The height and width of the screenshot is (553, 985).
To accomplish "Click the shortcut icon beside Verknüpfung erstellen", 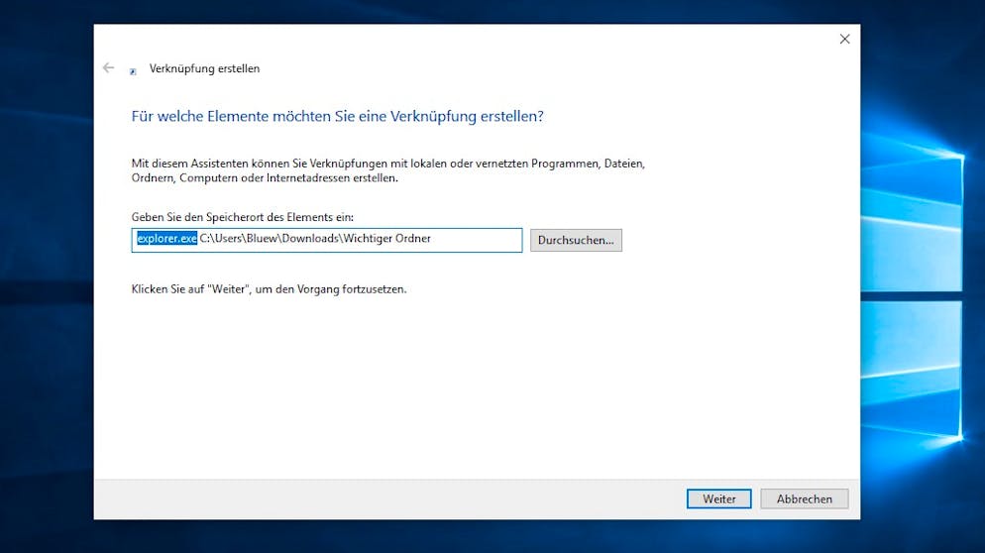I will [x=133, y=71].
